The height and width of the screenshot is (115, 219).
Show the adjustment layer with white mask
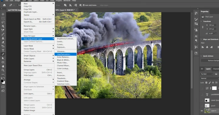(x=202, y=88)
